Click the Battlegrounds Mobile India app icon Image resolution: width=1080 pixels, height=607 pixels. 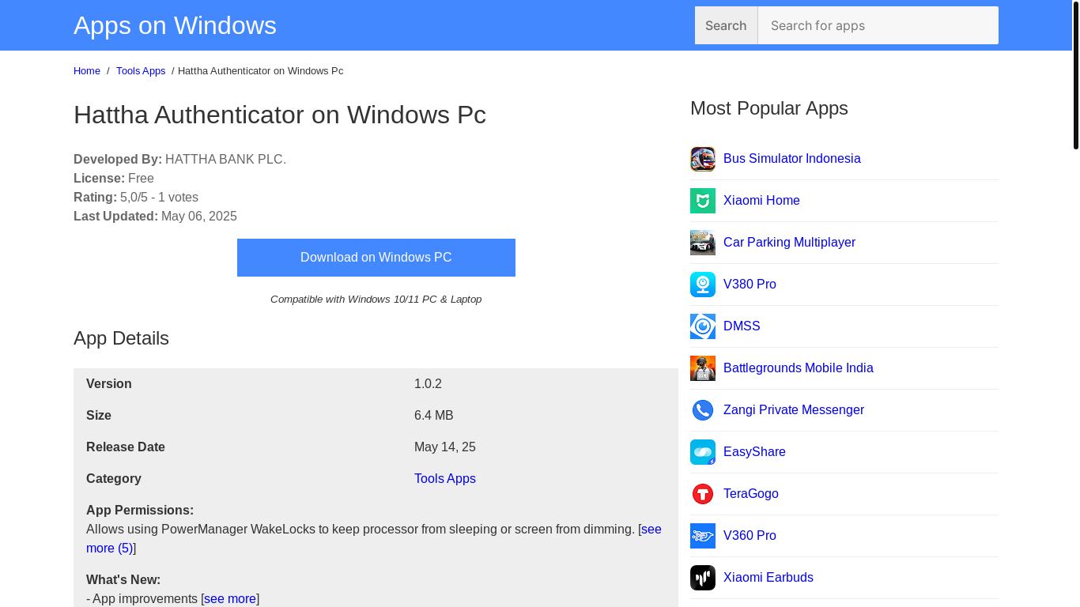(703, 368)
